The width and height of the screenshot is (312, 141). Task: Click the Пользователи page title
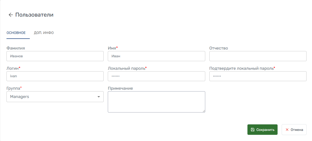click(x=34, y=15)
